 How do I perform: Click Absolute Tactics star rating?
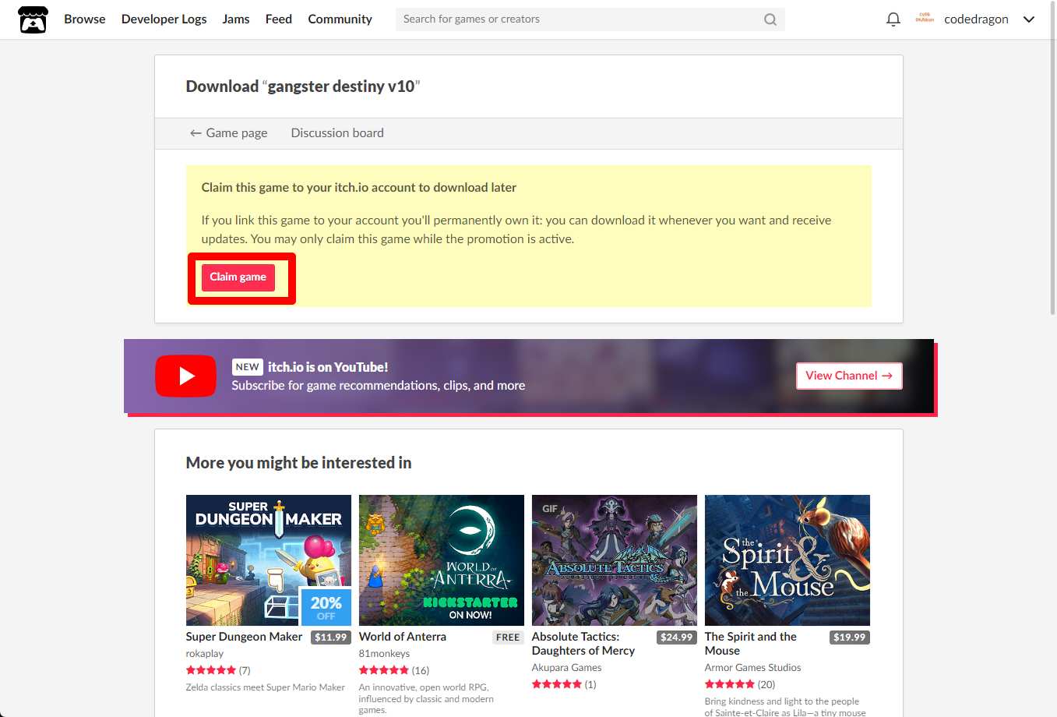pyautogui.click(x=557, y=684)
